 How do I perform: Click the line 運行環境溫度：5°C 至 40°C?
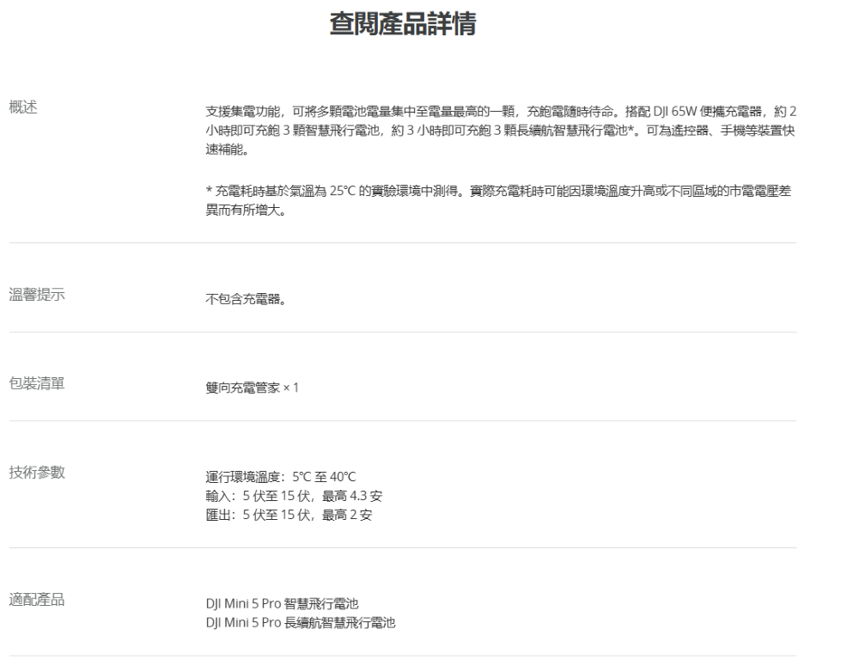(x=281, y=476)
